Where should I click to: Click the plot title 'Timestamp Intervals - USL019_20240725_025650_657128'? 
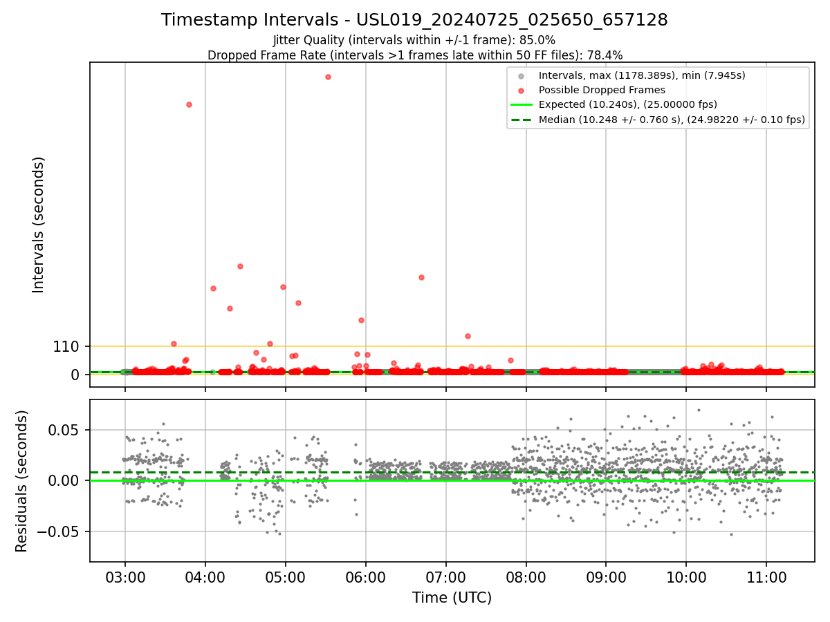pyautogui.click(x=414, y=20)
